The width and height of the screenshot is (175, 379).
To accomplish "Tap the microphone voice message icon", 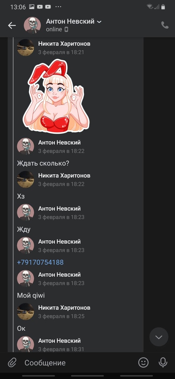I will (x=163, y=362).
